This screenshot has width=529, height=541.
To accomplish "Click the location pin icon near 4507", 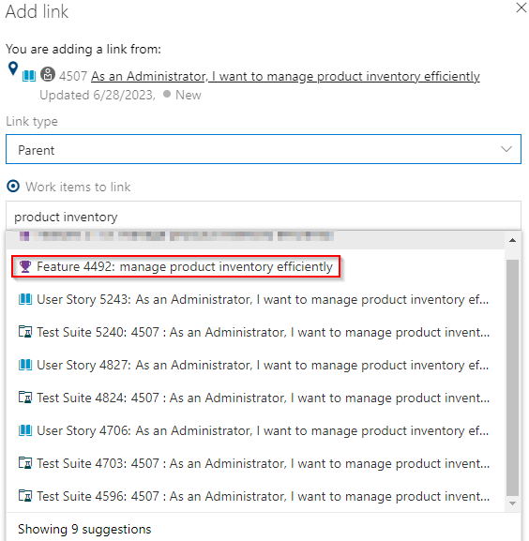I will (13, 68).
